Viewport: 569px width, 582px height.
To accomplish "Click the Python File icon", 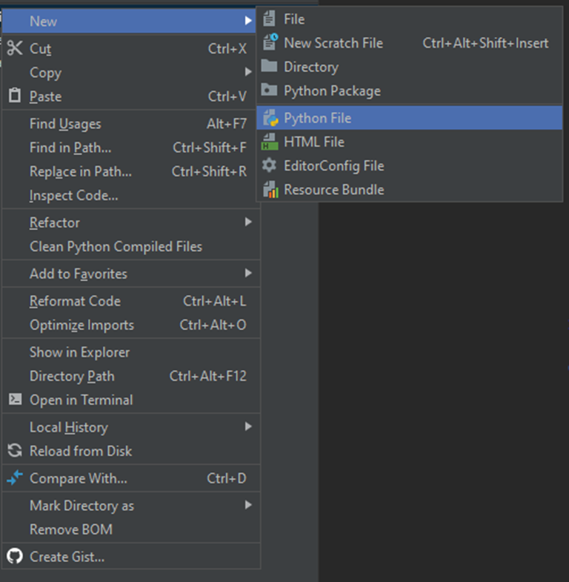I will (270, 118).
